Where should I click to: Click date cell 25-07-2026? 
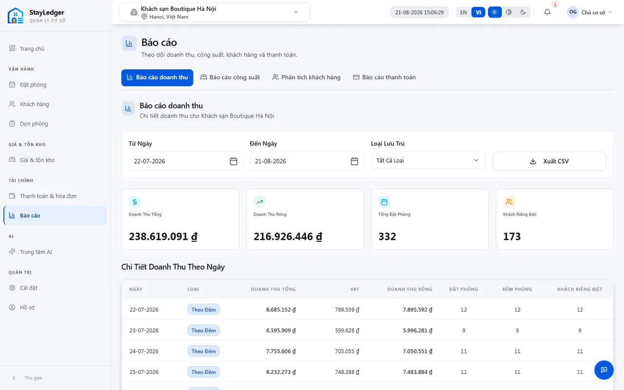(144, 372)
